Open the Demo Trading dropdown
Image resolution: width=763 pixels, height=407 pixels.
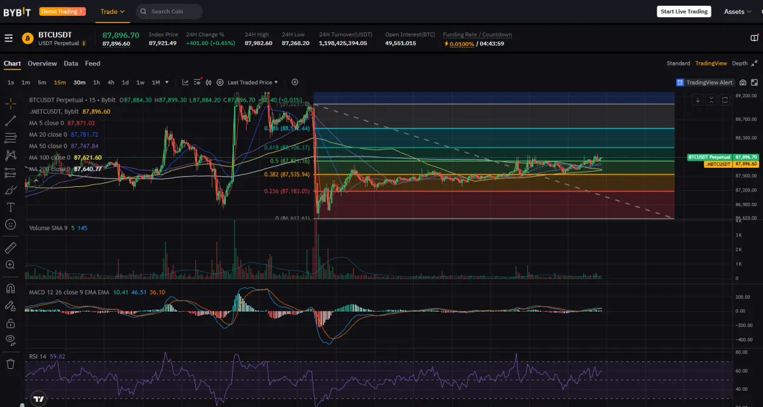point(62,11)
